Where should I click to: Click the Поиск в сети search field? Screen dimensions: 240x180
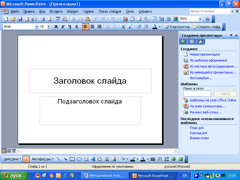point(197,94)
